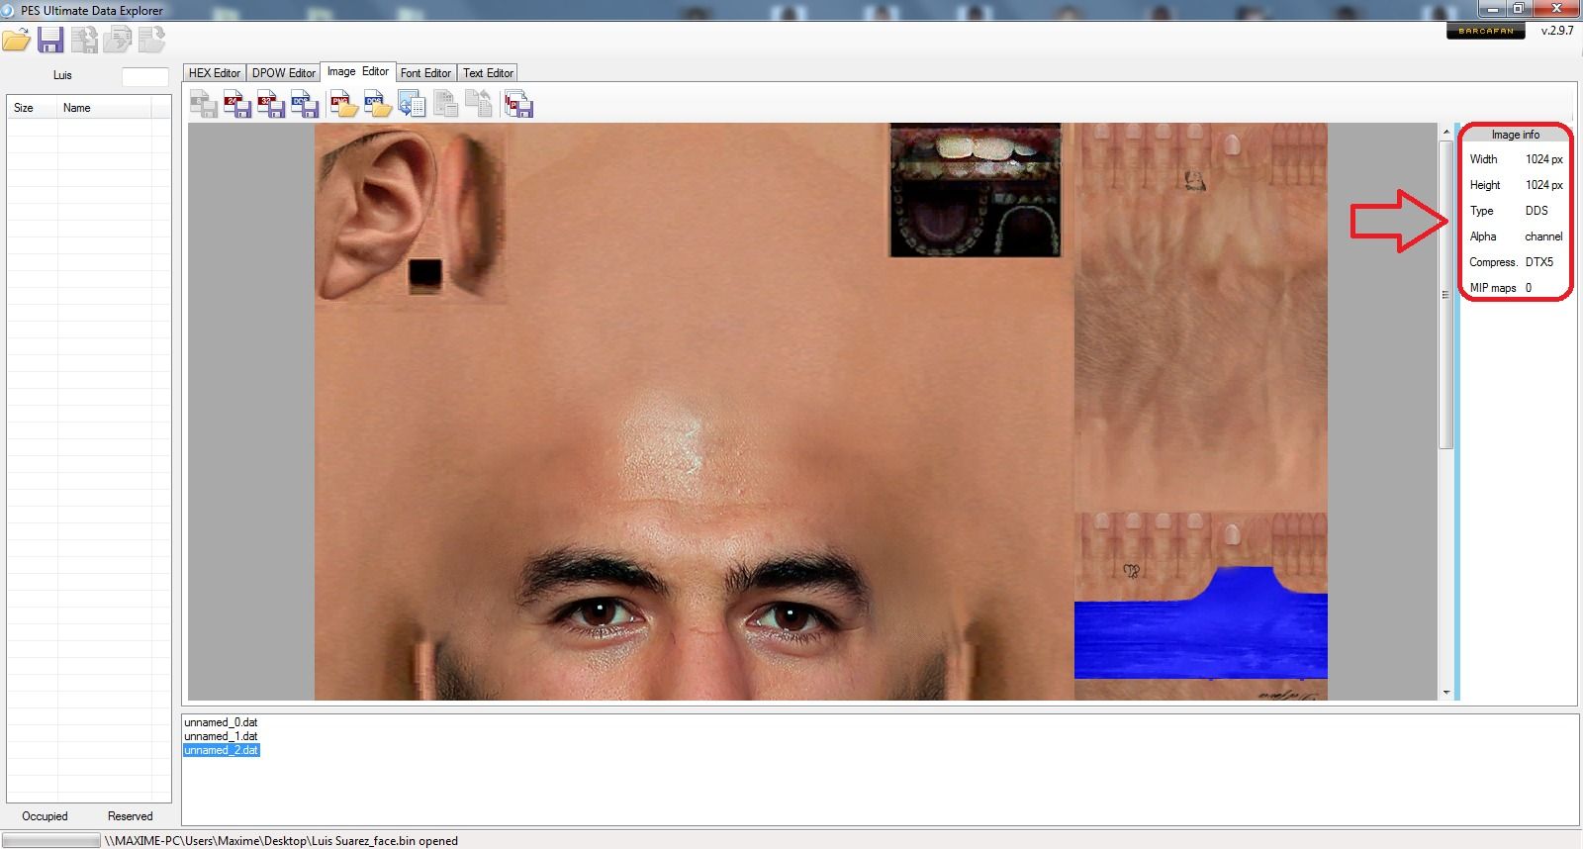Import a PNG image with the folder icon
This screenshot has height=849, width=1583.
[x=343, y=104]
